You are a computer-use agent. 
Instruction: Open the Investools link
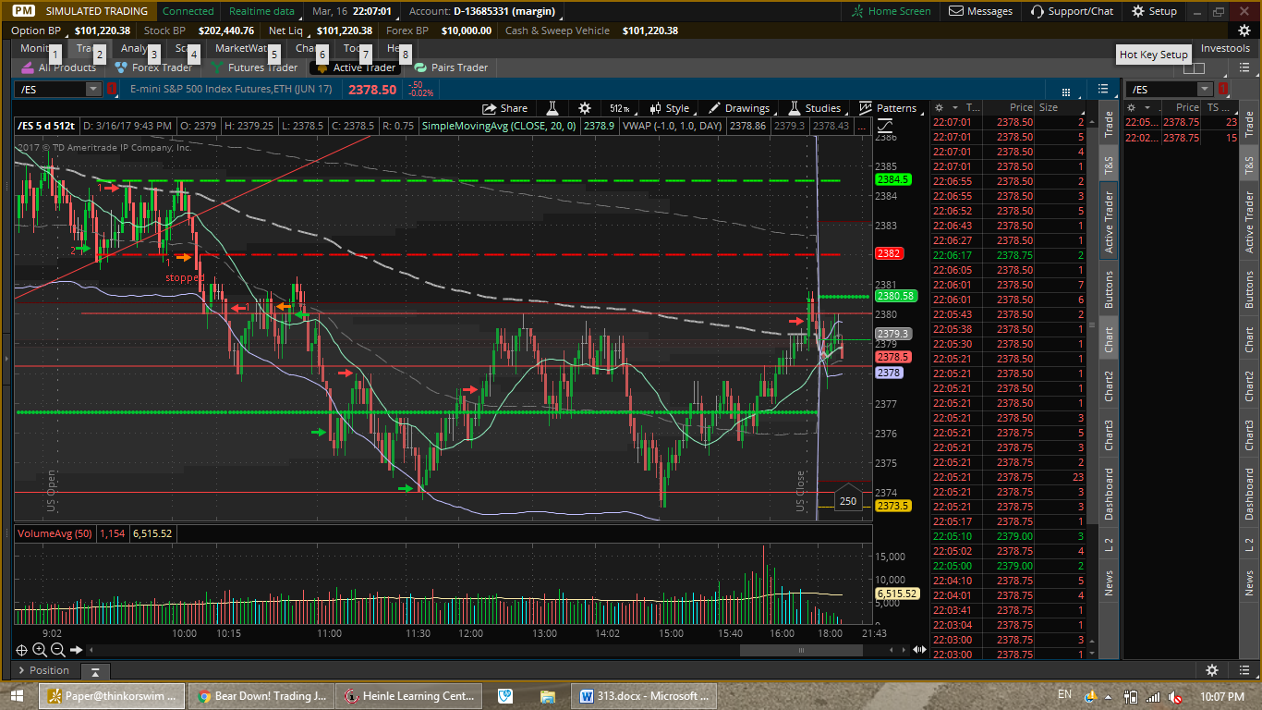[1225, 48]
